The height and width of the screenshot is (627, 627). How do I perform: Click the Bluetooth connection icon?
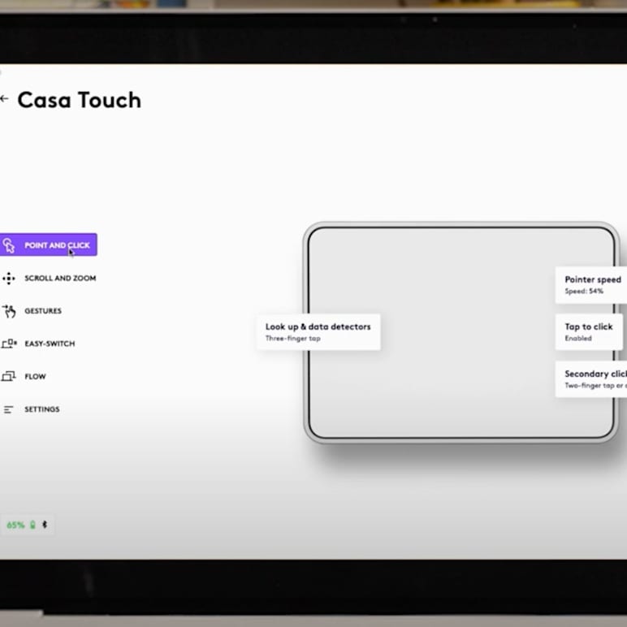point(45,525)
